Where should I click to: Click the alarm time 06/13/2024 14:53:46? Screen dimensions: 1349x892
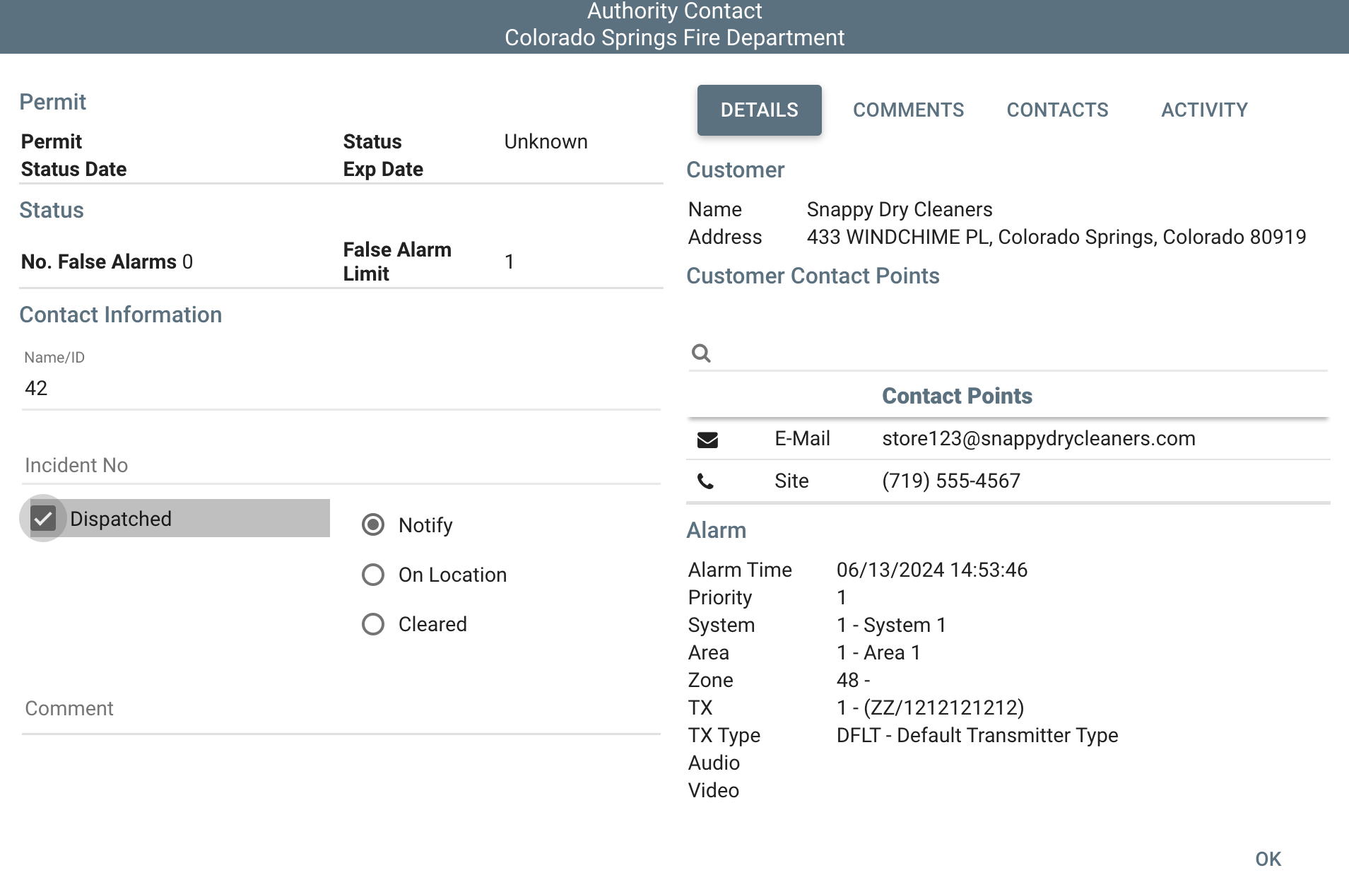point(932,570)
